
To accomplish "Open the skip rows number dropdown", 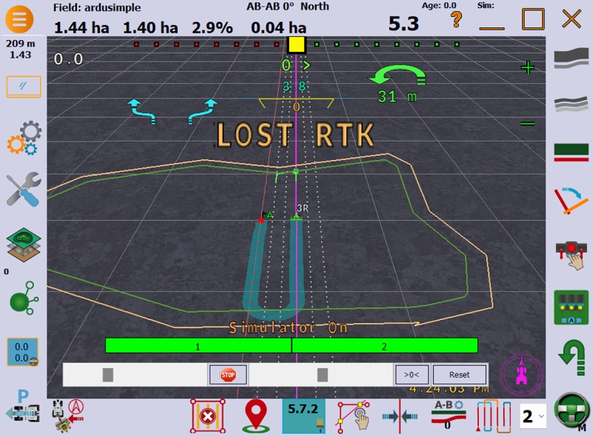I will click(x=533, y=416).
